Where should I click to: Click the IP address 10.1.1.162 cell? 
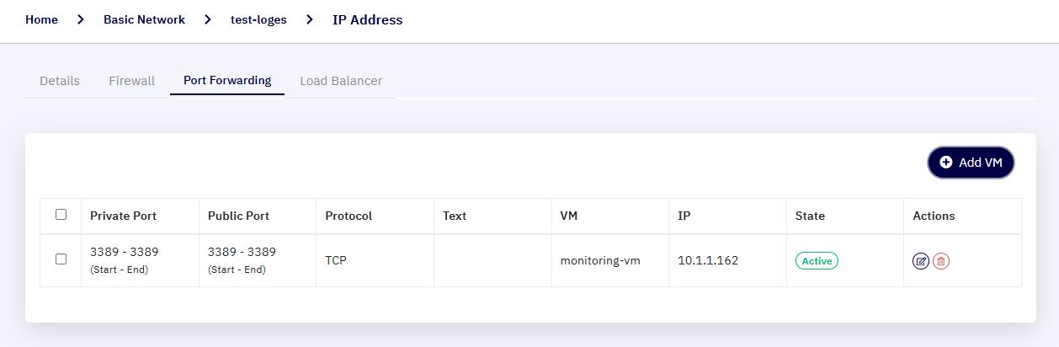coord(727,260)
